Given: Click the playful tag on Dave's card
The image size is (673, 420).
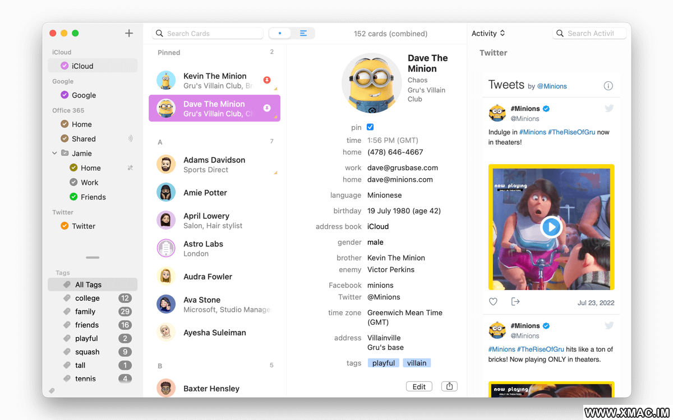Looking at the screenshot, I should coord(384,363).
